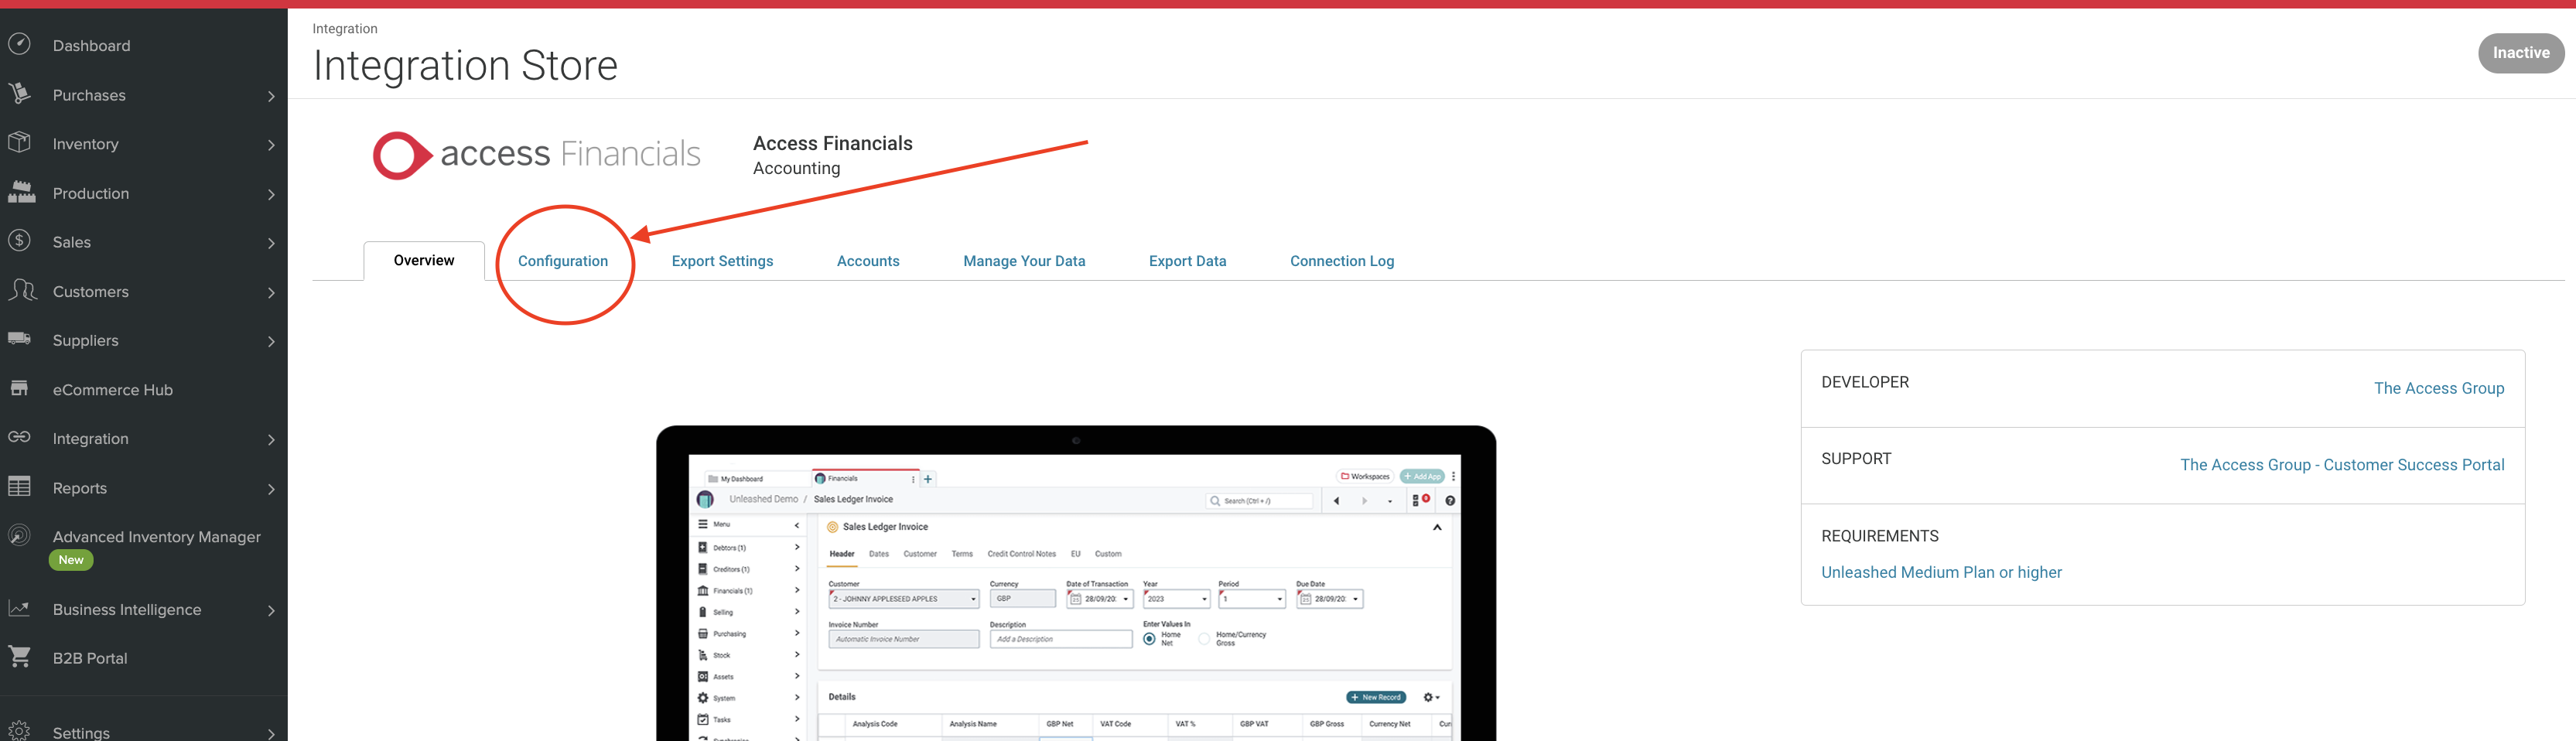Click the Inventory box icon
The height and width of the screenshot is (741, 2576).
tap(20, 143)
